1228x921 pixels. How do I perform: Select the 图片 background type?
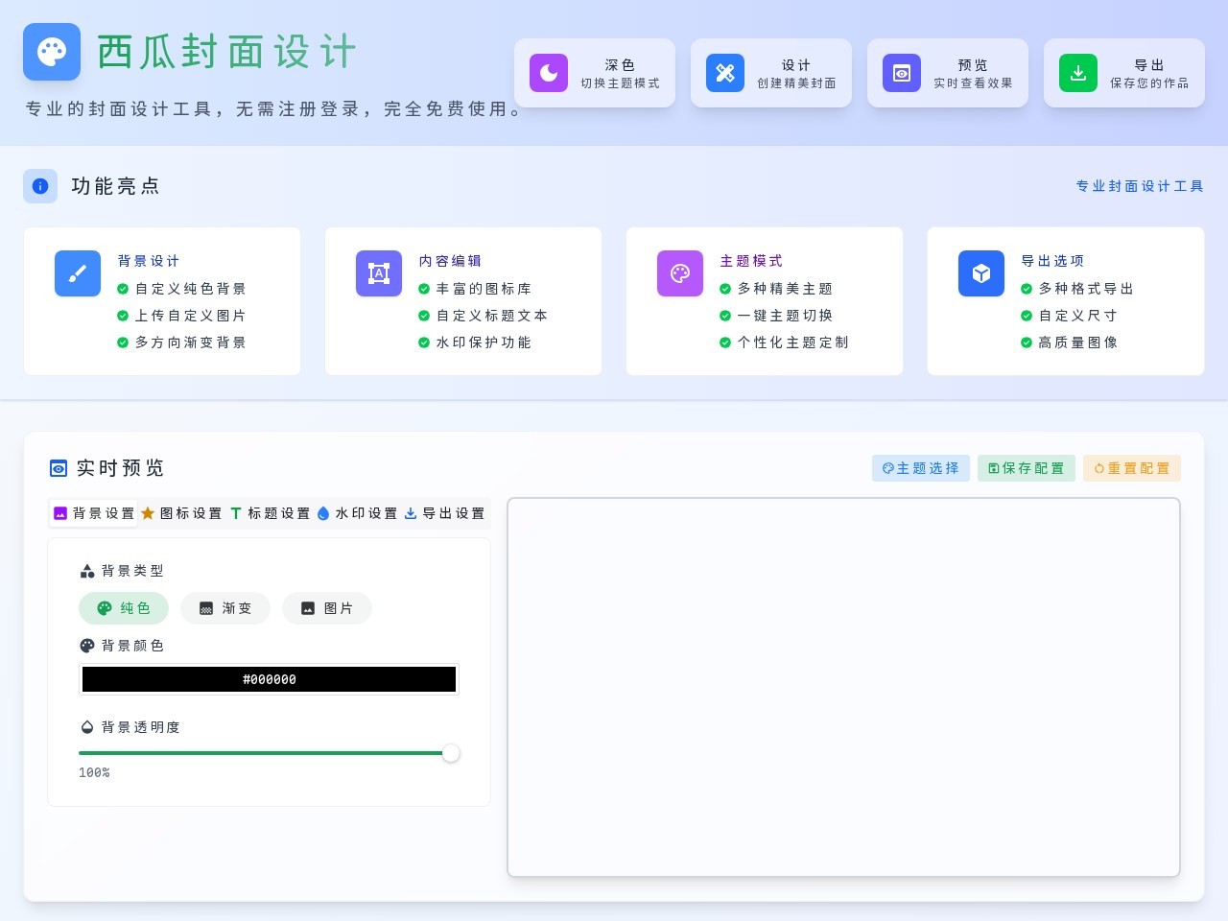tap(327, 608)
